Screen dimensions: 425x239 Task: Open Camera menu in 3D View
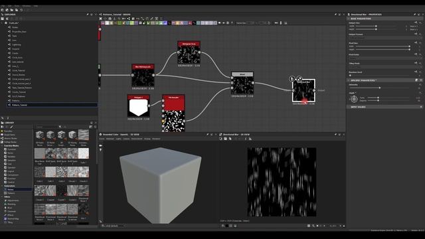click(126, 139)
